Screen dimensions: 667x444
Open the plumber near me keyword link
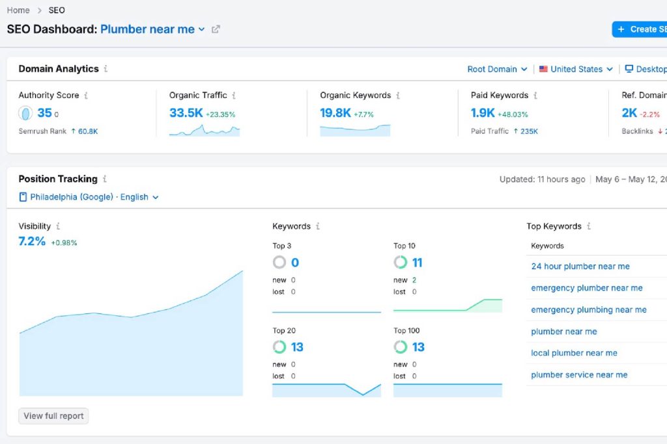[x=563, y=332]
